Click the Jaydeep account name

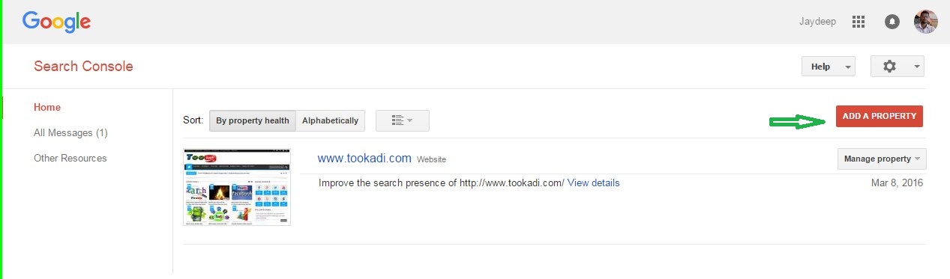(818, 22)
